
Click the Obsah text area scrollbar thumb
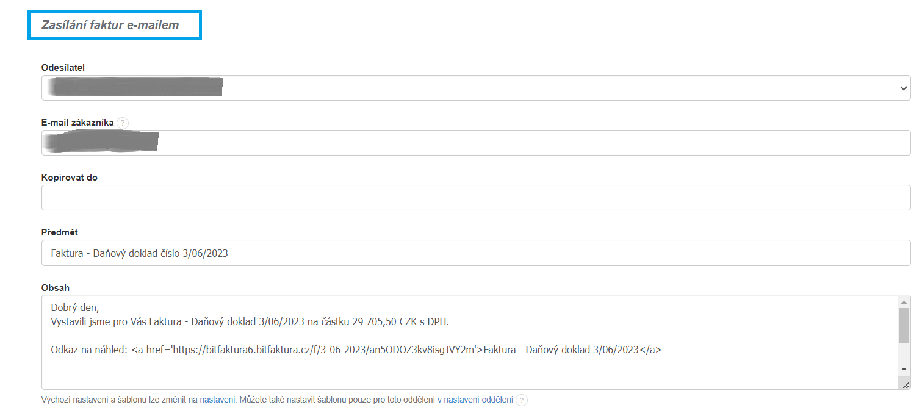pyautogui.click(x=904, y=325)
